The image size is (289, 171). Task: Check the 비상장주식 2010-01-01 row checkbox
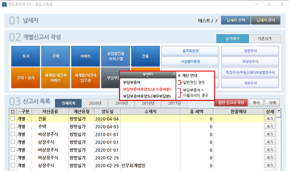click(x=13, y=134)
